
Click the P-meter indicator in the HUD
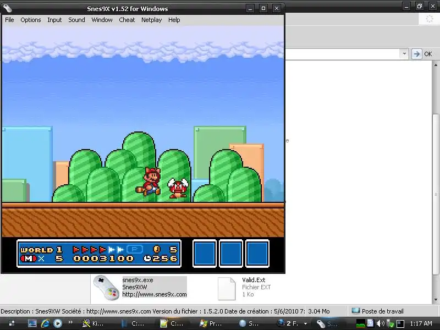click(x=135, y=249)
